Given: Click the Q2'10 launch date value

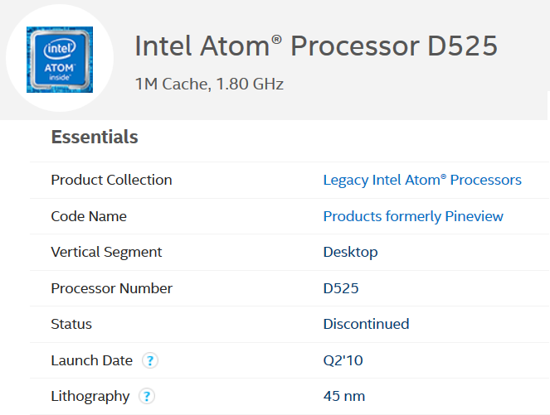Looking at the screenshot, I should tap(343, 360).
